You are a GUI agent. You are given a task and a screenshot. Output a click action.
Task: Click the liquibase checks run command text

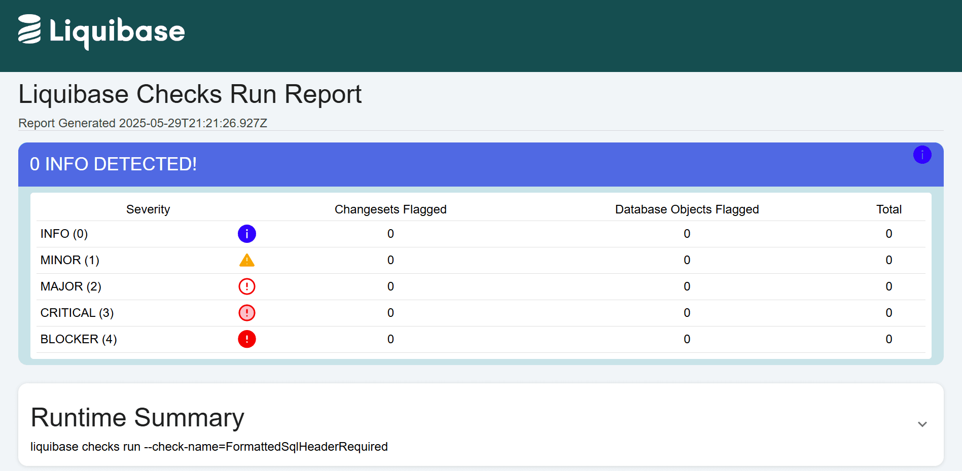tap(209, 447)
